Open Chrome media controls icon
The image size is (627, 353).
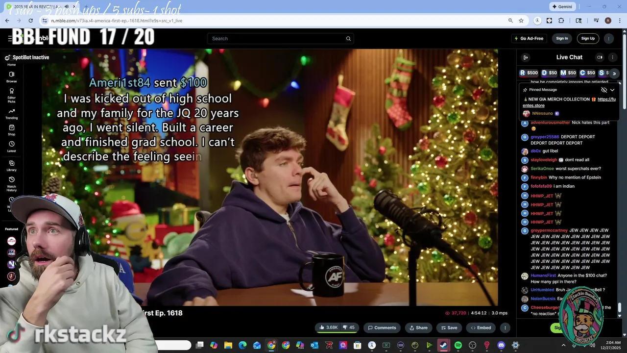click(596, 21)
